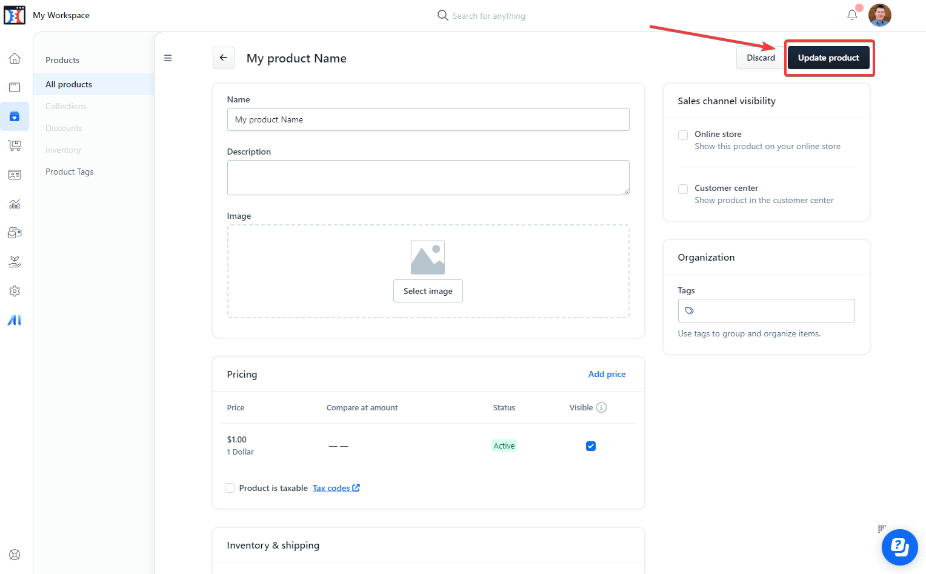Click the Customers contact card icon
Screen dimensions: 926x574
tap(15, 175)
